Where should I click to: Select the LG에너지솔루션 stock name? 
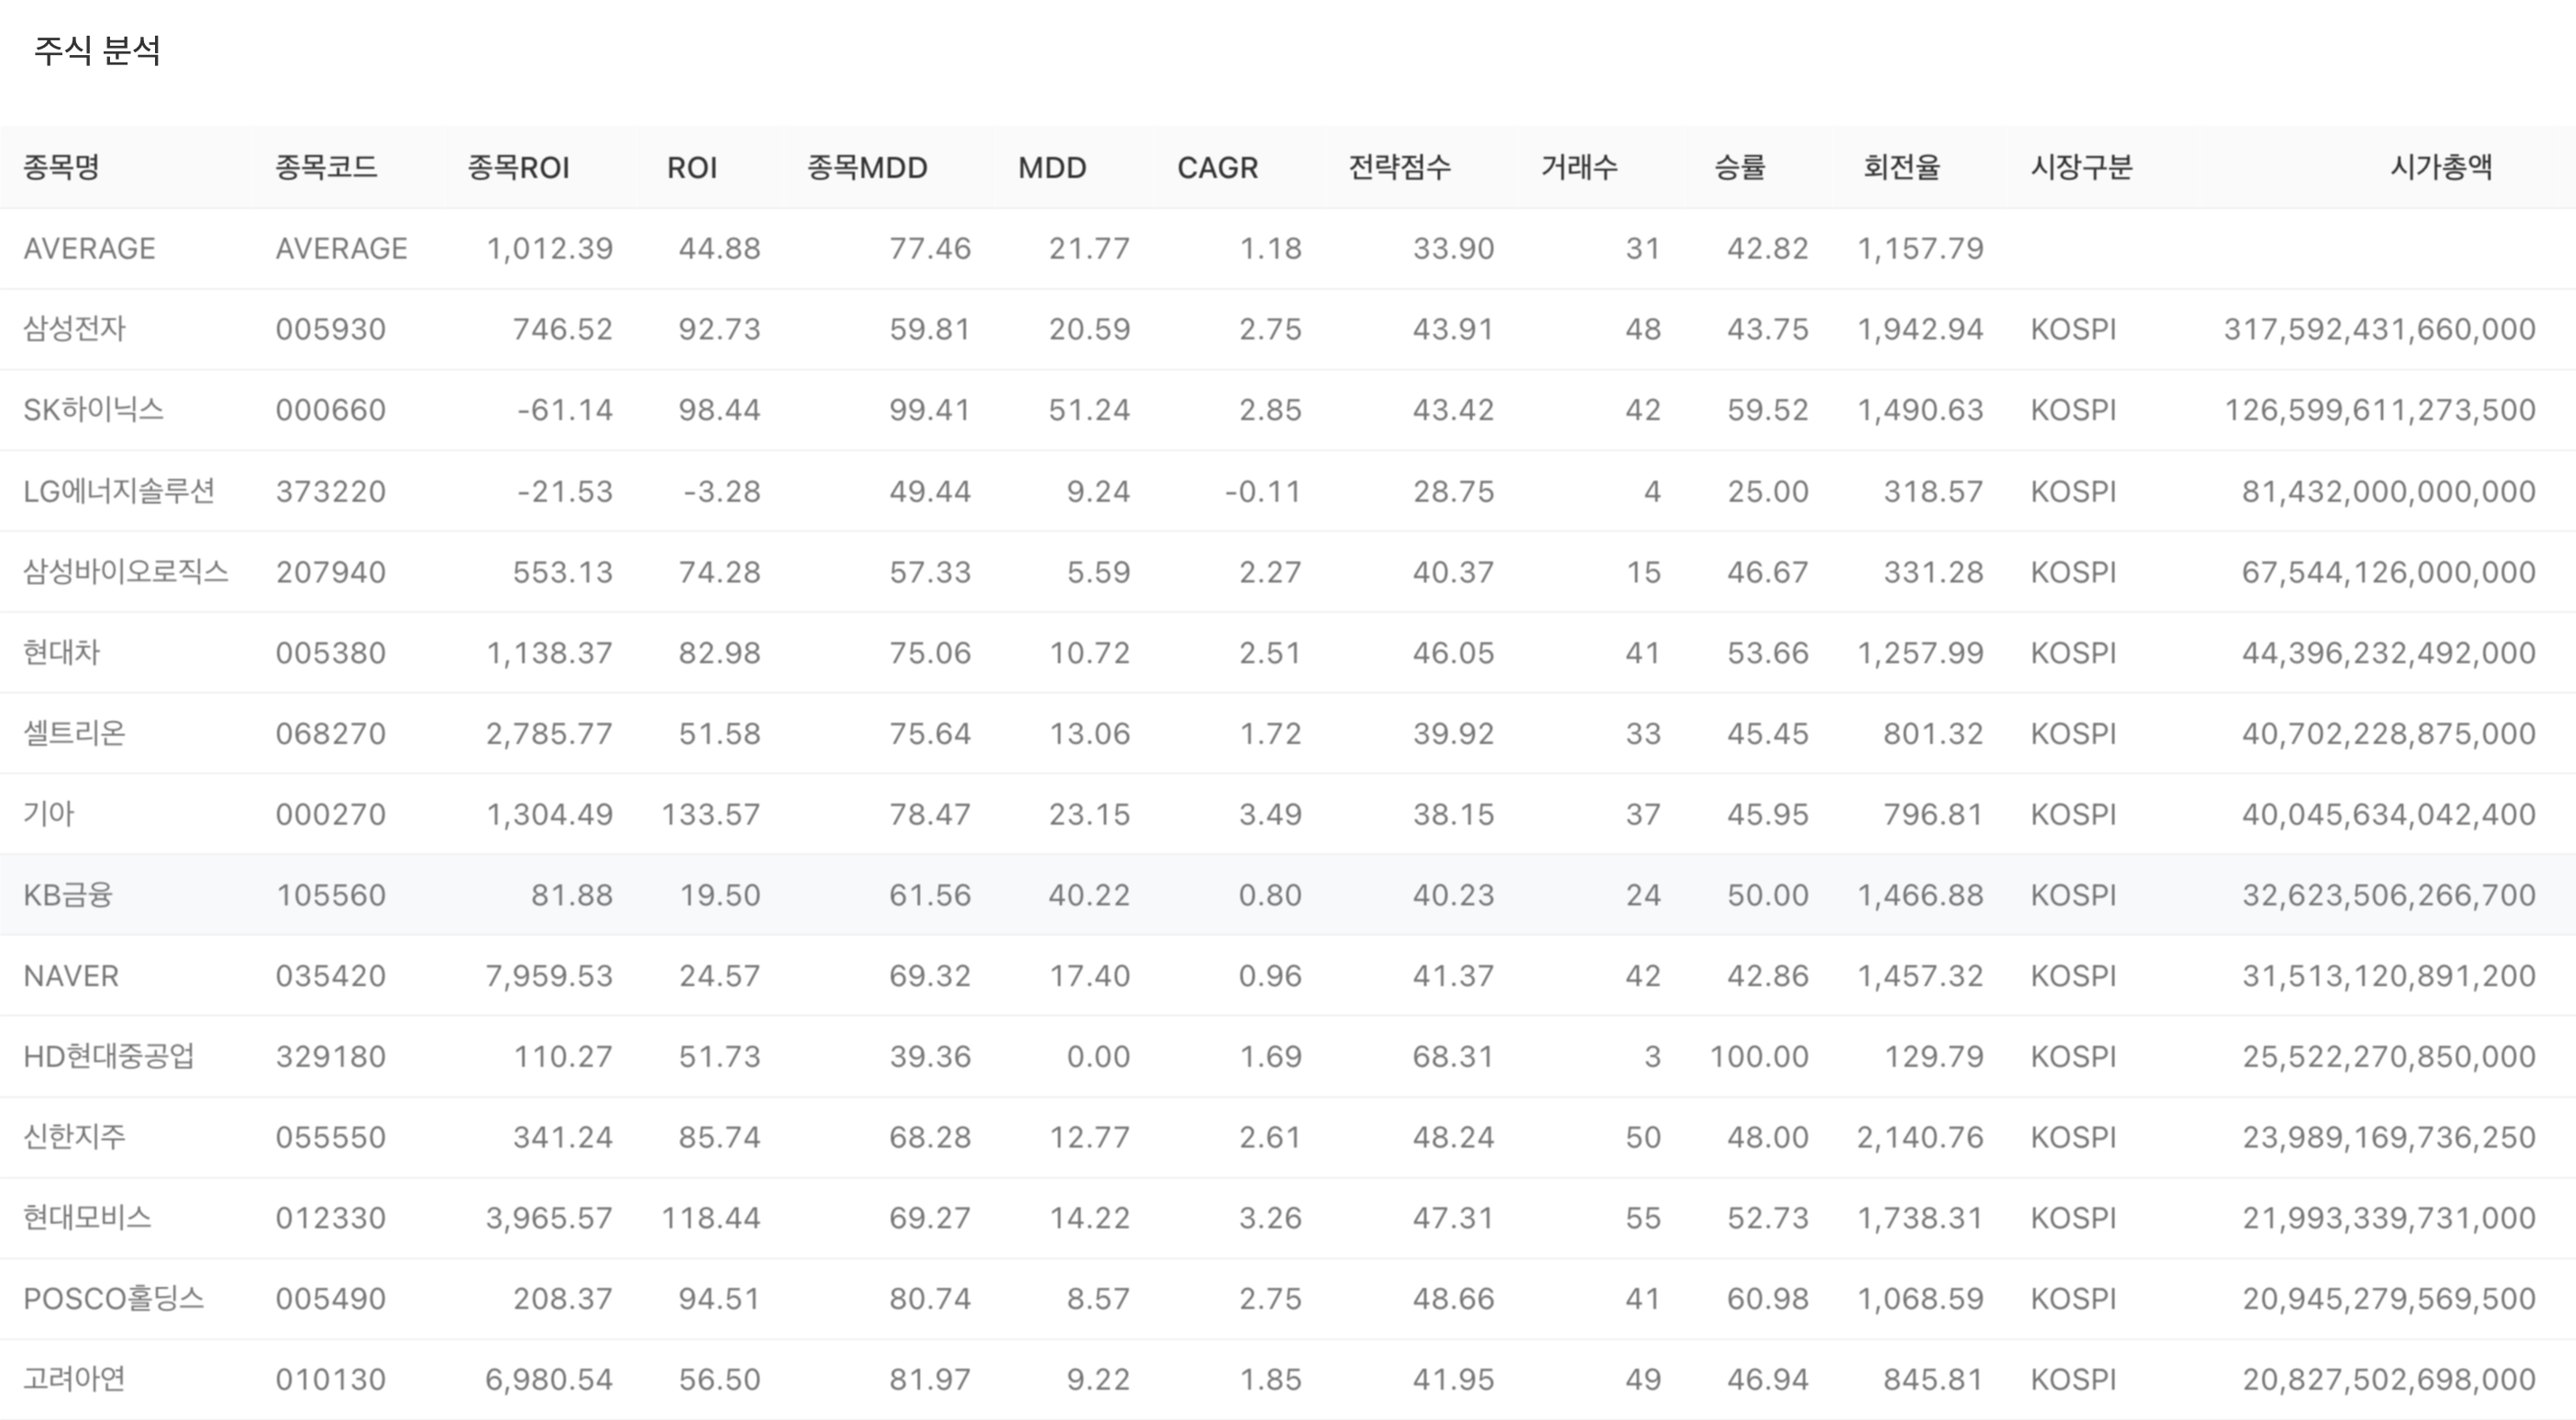click(119, 491)
